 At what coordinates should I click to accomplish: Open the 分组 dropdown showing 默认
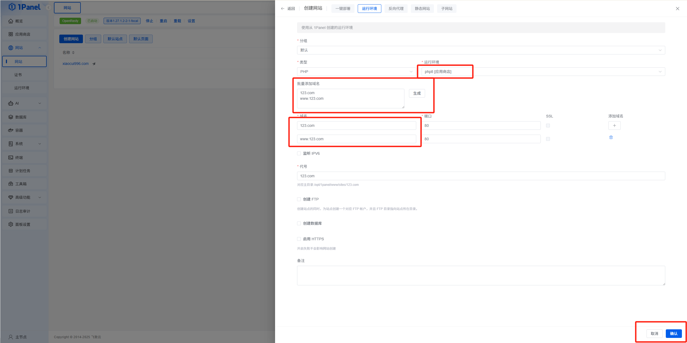(481, 50)
